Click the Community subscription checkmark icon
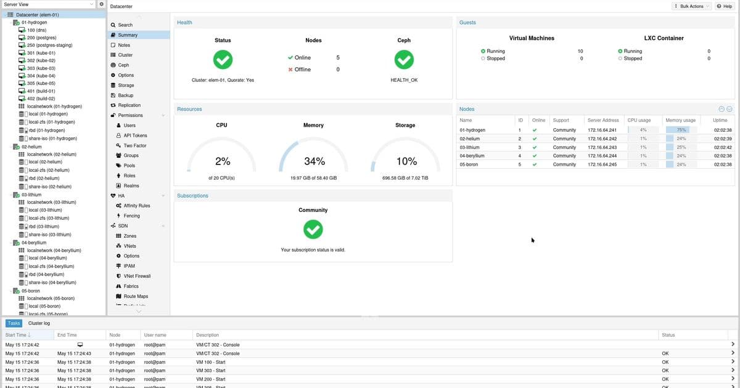The width and height of the screenshot is (740, 388). pyautogui.click(x=313, y=230)
